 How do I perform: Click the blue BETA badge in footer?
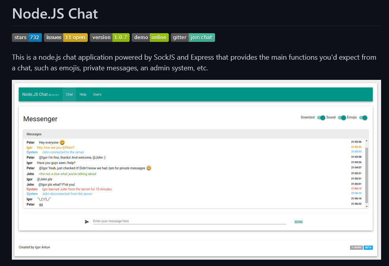point(368,247)
